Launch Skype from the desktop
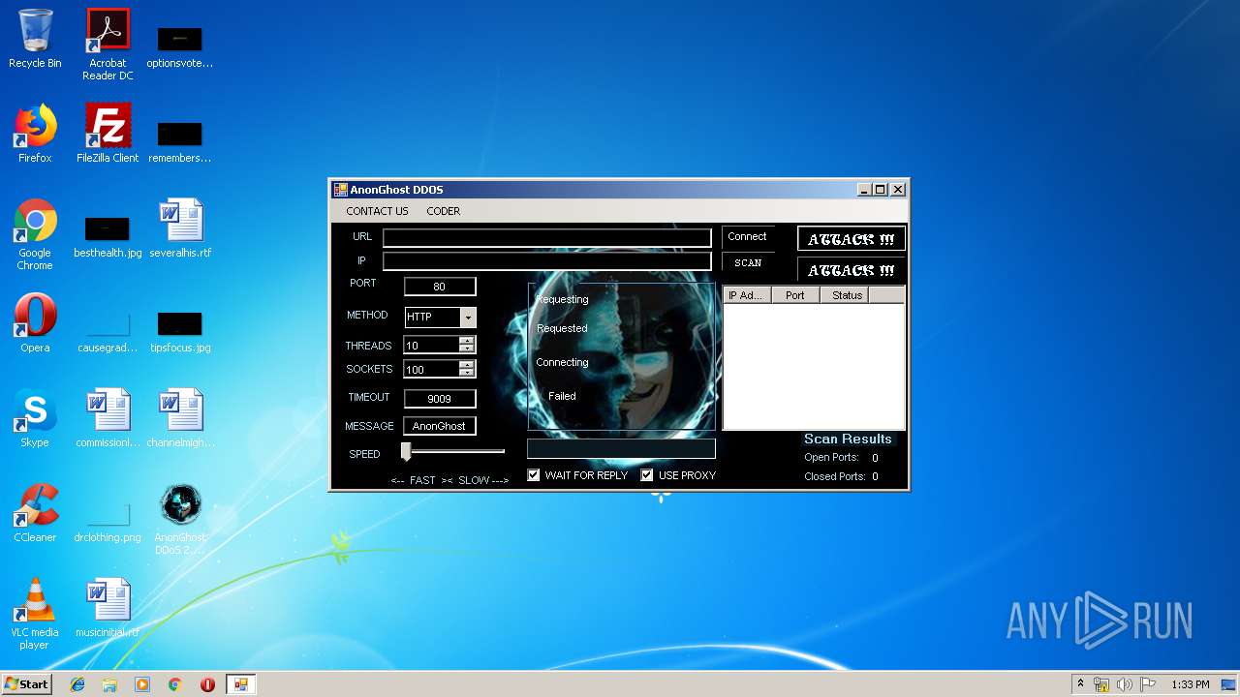Image resolution: width=1240 pixels, height=697 pixels. (x=35, y=418)
